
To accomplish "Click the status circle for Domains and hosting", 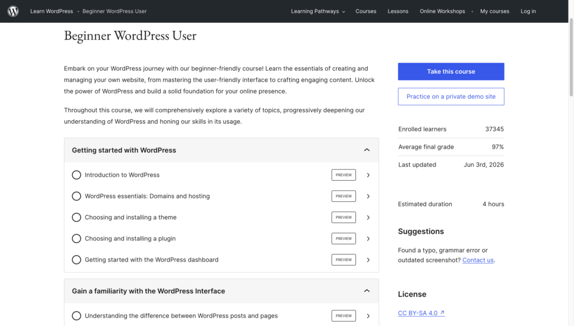I will click(x=76, y=196).
